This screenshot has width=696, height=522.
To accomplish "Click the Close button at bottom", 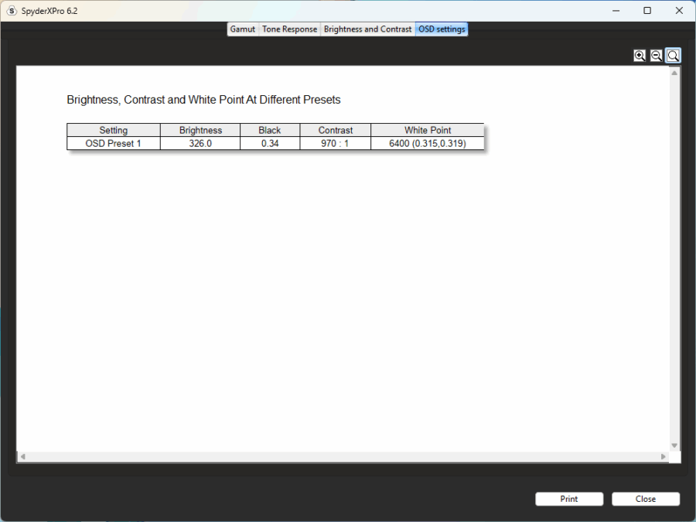I will tap(646, 499).
